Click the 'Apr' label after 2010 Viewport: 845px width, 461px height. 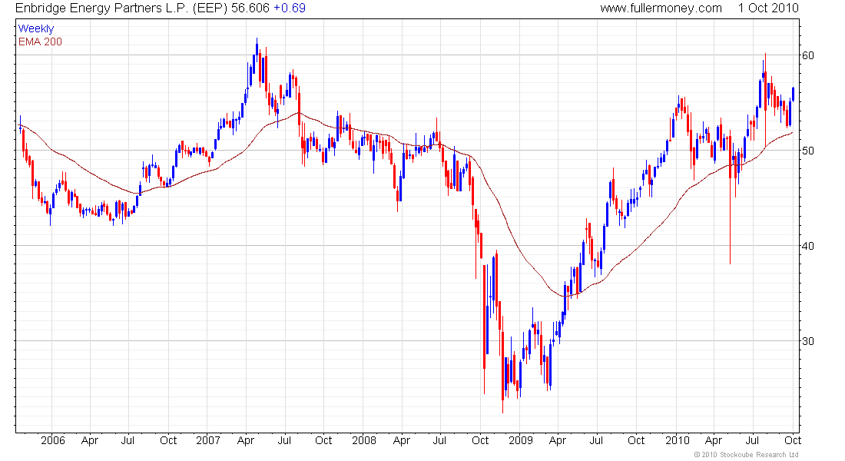click(x=714, y=440)
